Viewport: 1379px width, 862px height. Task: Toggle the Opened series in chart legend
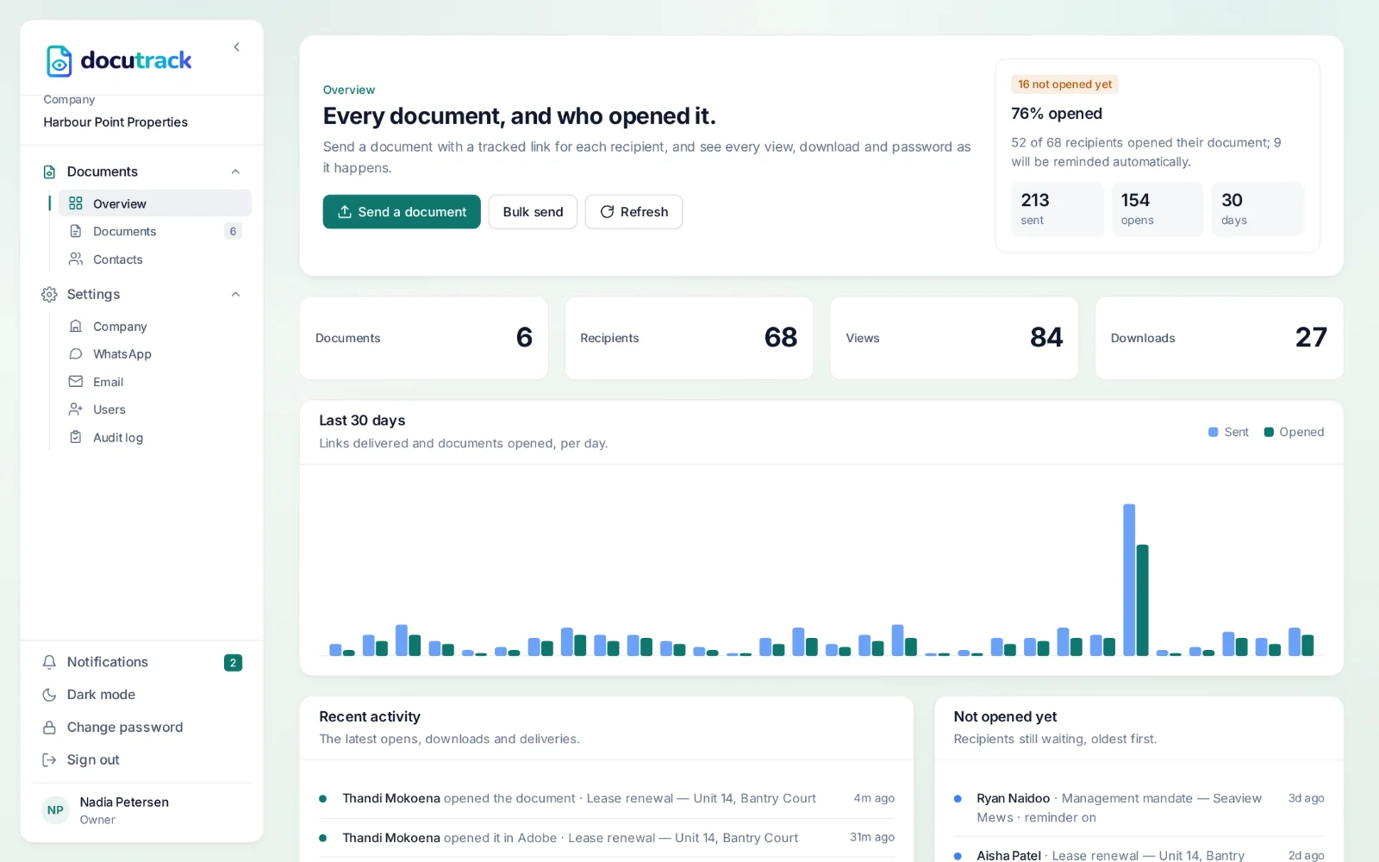[1294, 432]
